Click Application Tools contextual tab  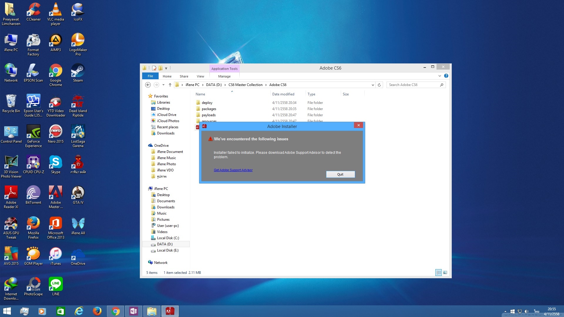point(224,69)
